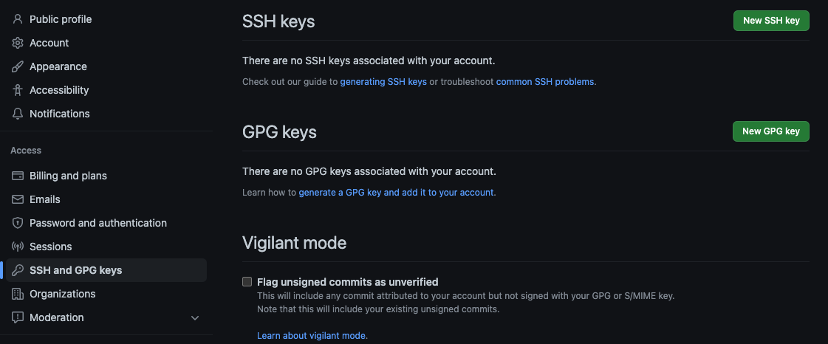Open the generating SSH keys guide link

tap(383, 82)
